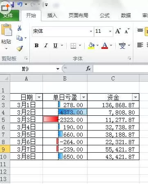Image resolution: width=148 pixels, height=188 pixels.
Task: Open the font color dropdown arrow
Action: (x=111, y=45)
